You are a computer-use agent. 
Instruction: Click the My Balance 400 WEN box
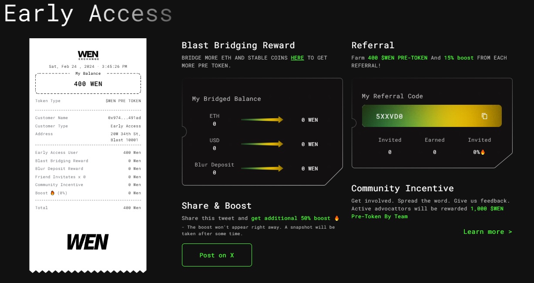[x=88, y=83]
